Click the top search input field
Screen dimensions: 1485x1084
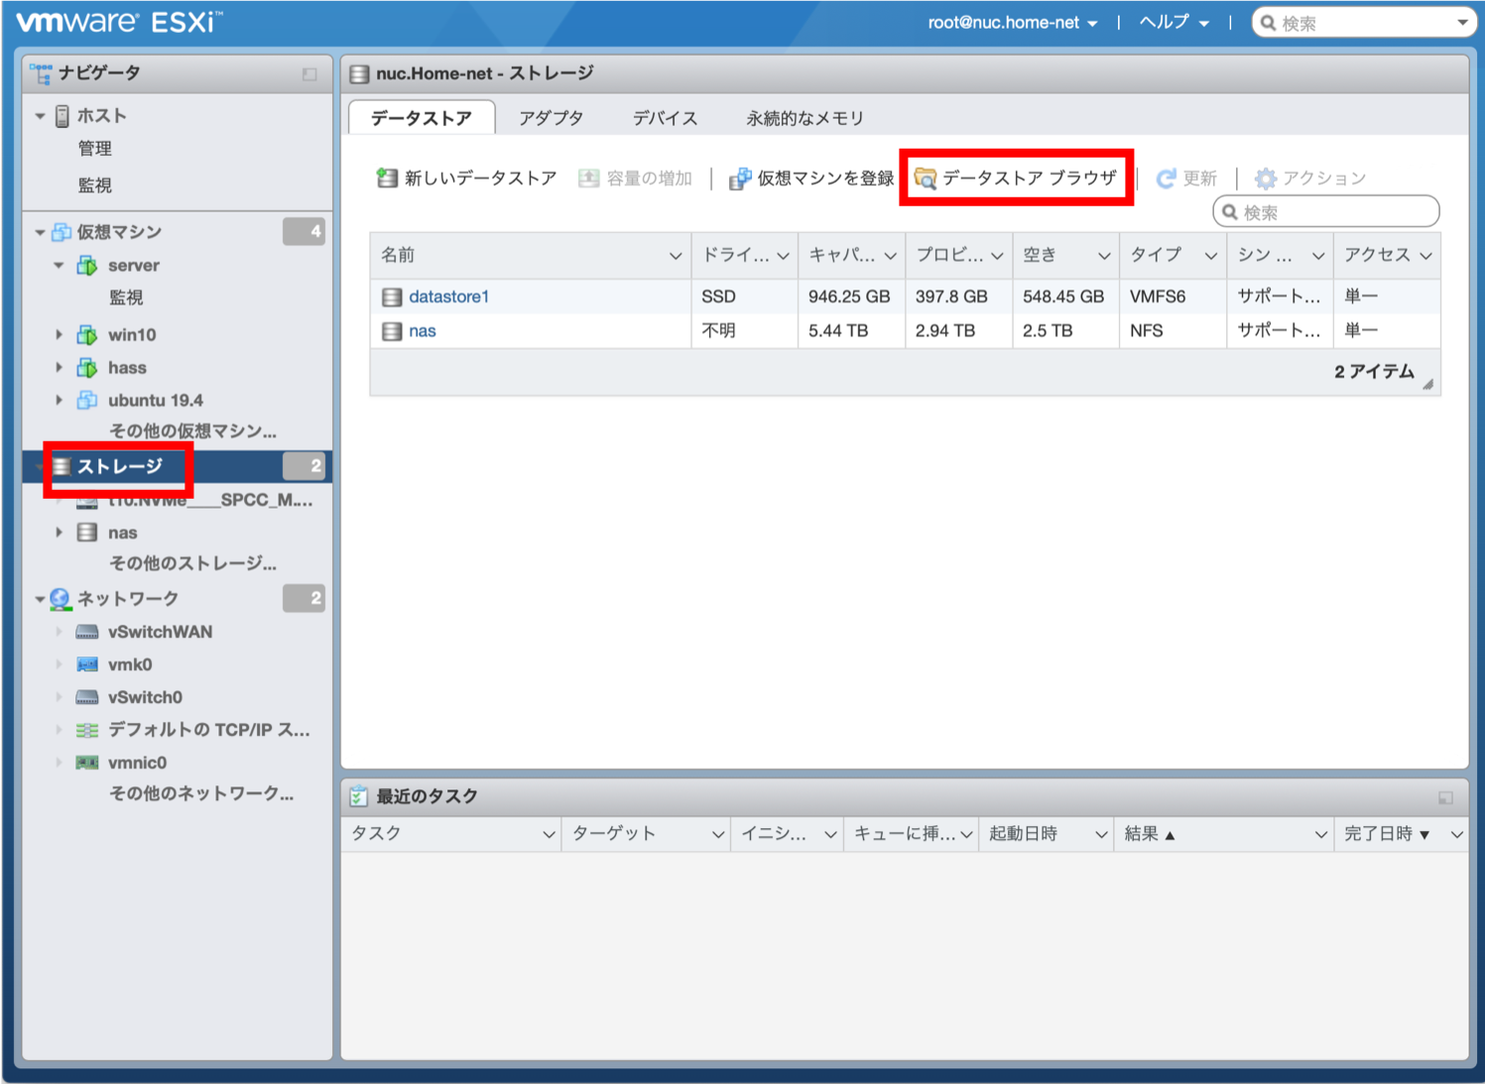click(1365, 23)
